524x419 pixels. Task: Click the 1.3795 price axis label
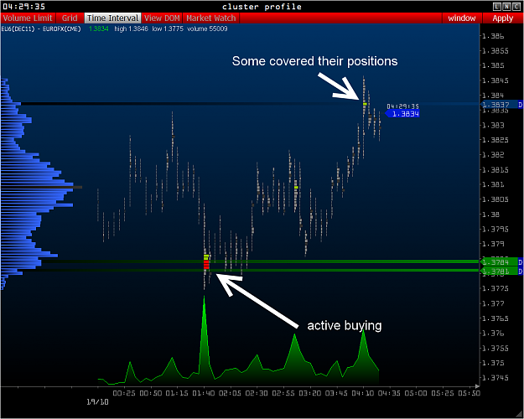click(x=495, y=229)
